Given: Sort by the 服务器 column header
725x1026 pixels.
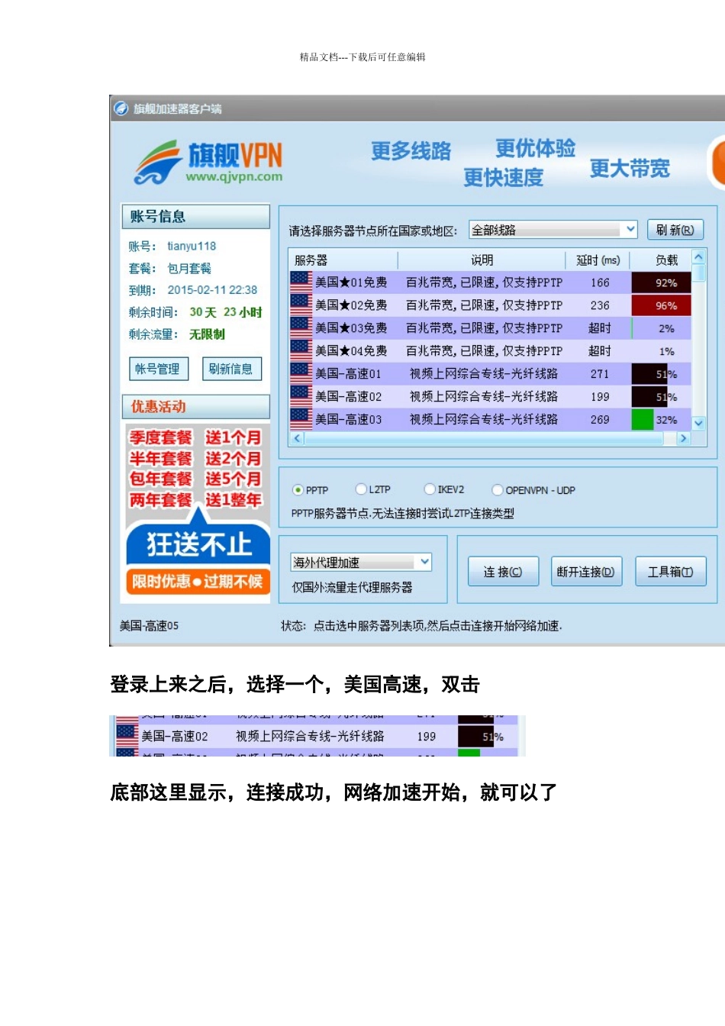Looking at the screenshot, I should tap(343, 260).
